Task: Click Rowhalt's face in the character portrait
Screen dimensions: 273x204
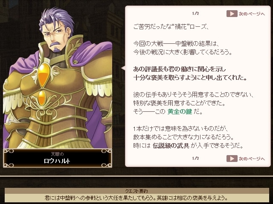Action: coord(55,37)
